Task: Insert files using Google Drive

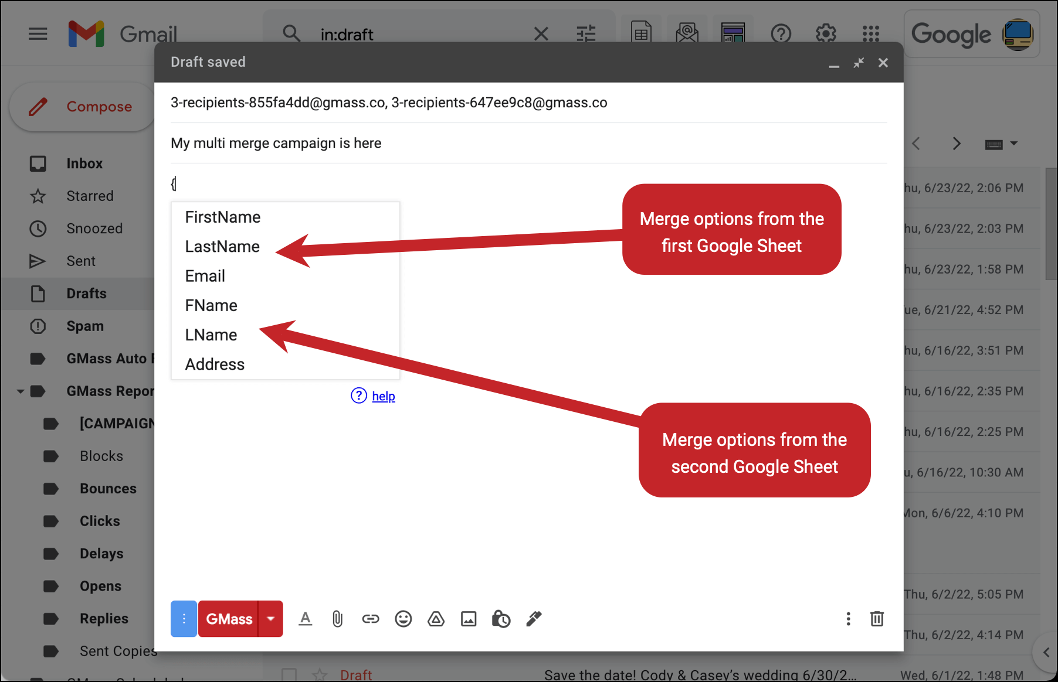Action: click(x=436, y=619)
